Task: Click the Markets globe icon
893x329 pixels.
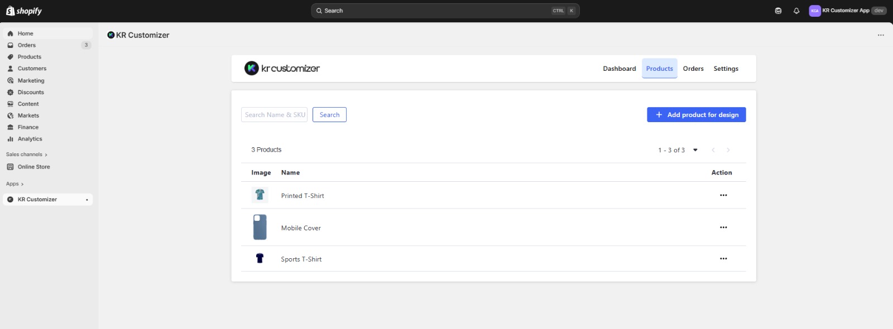Action: [10, 115]
